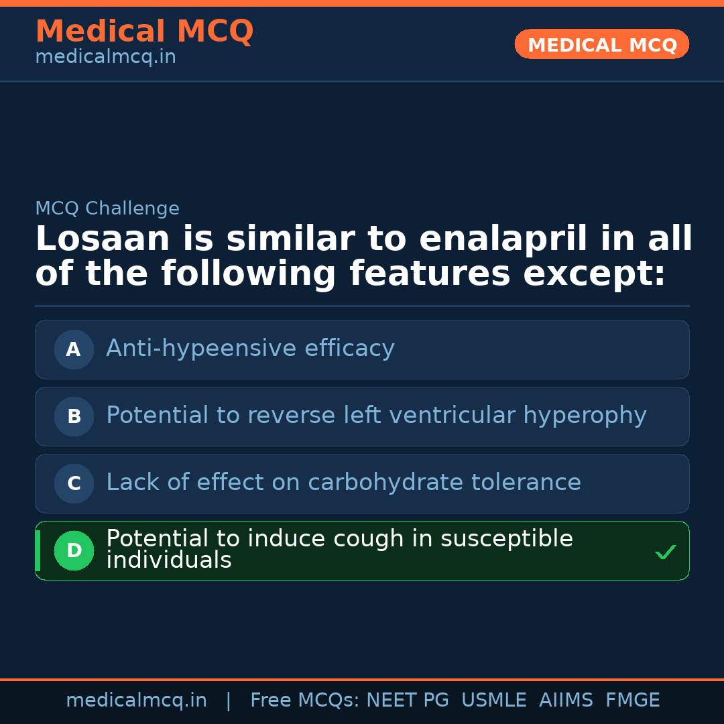Select the option B letter circle
This screenshot has height=724, width=724.
click(74, 416)
